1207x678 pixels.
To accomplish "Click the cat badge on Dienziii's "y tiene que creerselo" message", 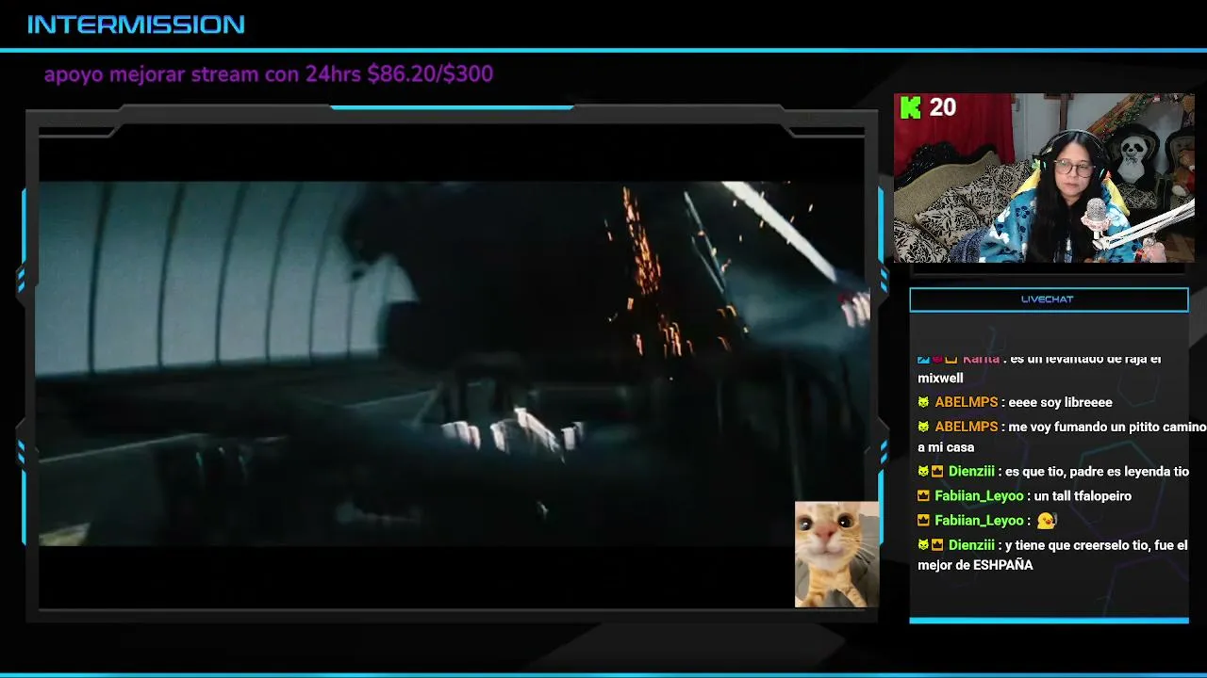I will point(923,545).
